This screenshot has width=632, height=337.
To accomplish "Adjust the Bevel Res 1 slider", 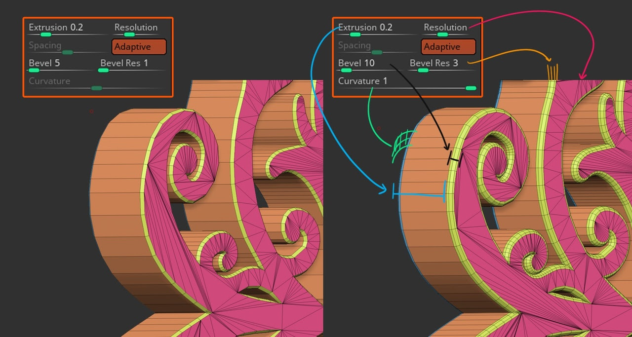I will [132, 65].
